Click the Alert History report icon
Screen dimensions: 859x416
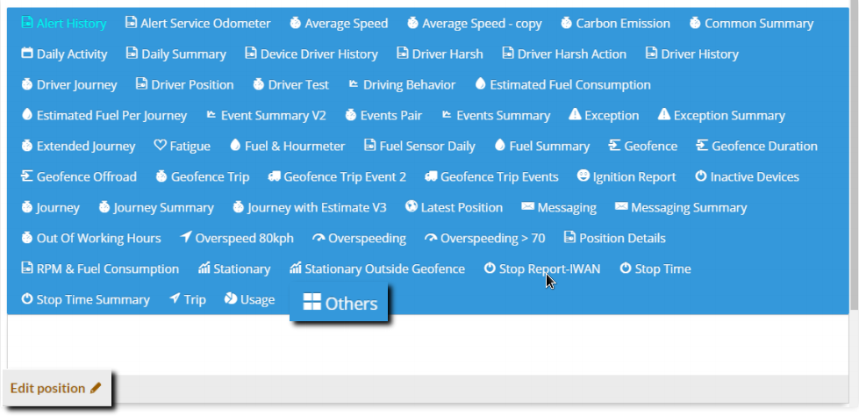[x=26, y=24]
